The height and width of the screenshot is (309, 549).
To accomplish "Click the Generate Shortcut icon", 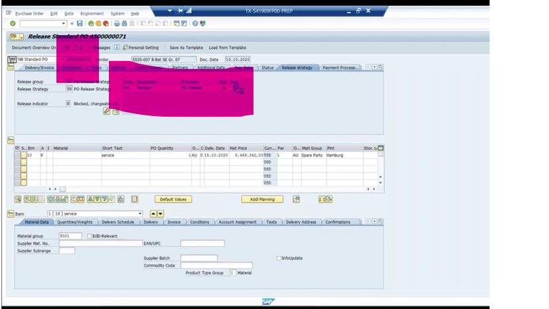I will (x=184, y=23).
